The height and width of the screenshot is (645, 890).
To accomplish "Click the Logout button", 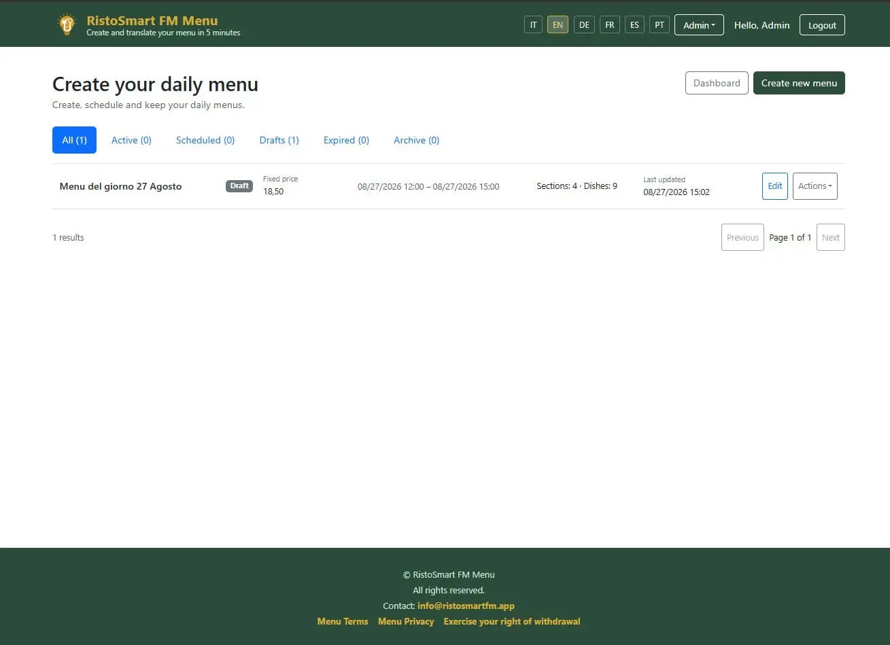I will click(x=822, y=25).
